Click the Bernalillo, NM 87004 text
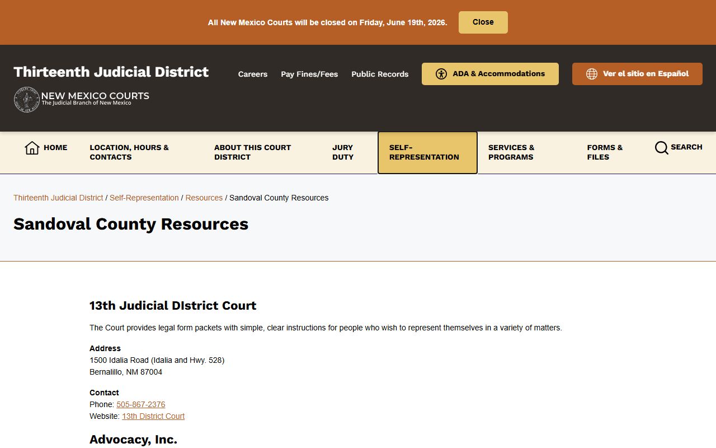Screen dimensions: 716x448 coord(126,372)
